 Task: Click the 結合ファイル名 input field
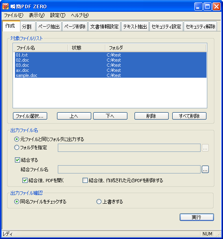click(129, 170)
